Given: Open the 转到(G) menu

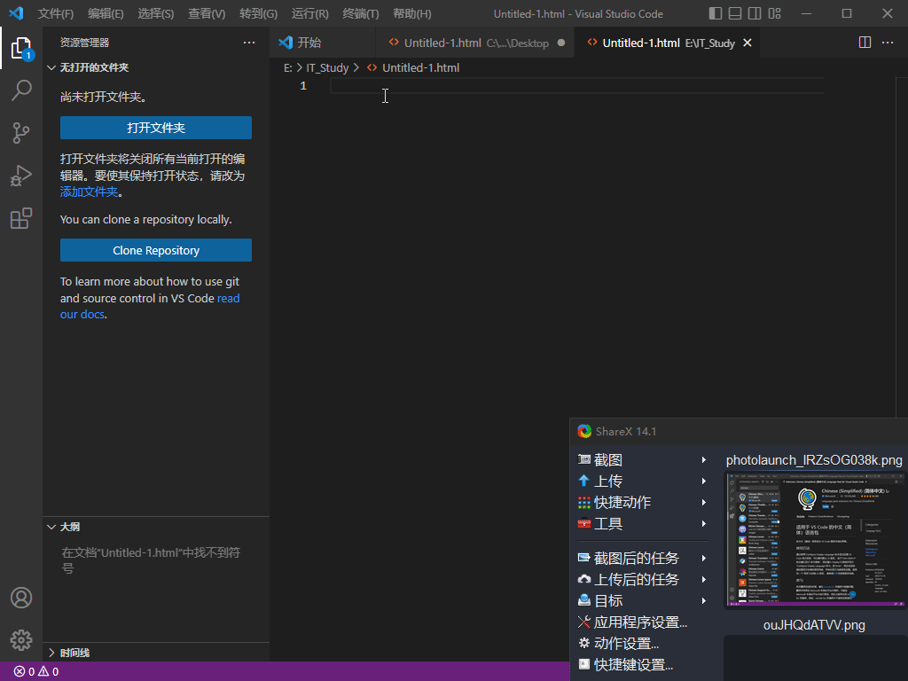Looking at the screenshot, I should coord(258,13).
